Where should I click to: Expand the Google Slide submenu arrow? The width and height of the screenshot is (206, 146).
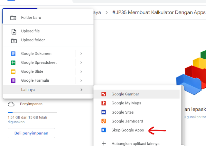click(81, 72)
